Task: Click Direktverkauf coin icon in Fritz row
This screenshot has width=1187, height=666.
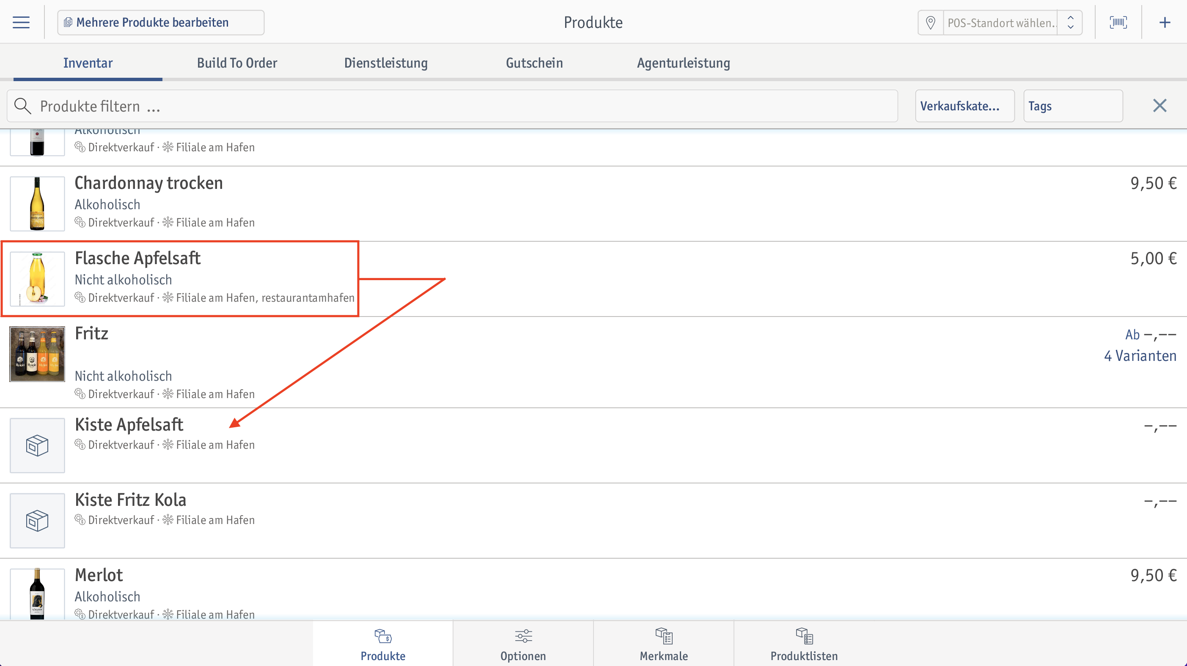Action: pos(80,394)
